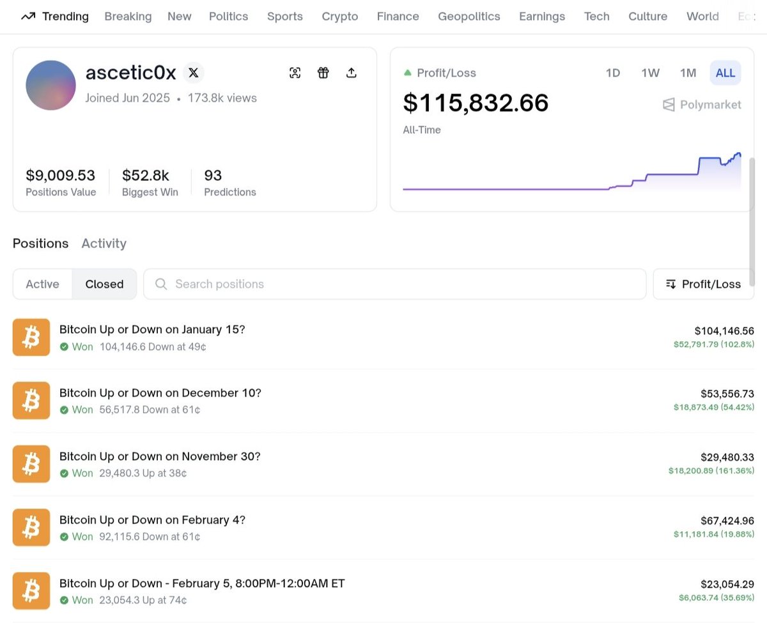Click the Trending arrow icon

[x=27, y=17]
